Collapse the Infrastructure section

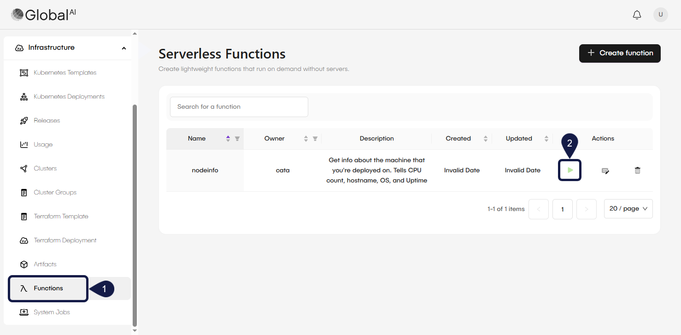pos(123,48)
